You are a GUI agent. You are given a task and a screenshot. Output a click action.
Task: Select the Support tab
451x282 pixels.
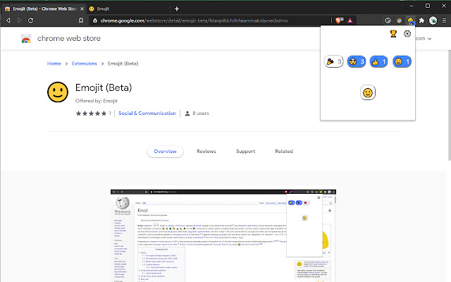coord(246,152)
